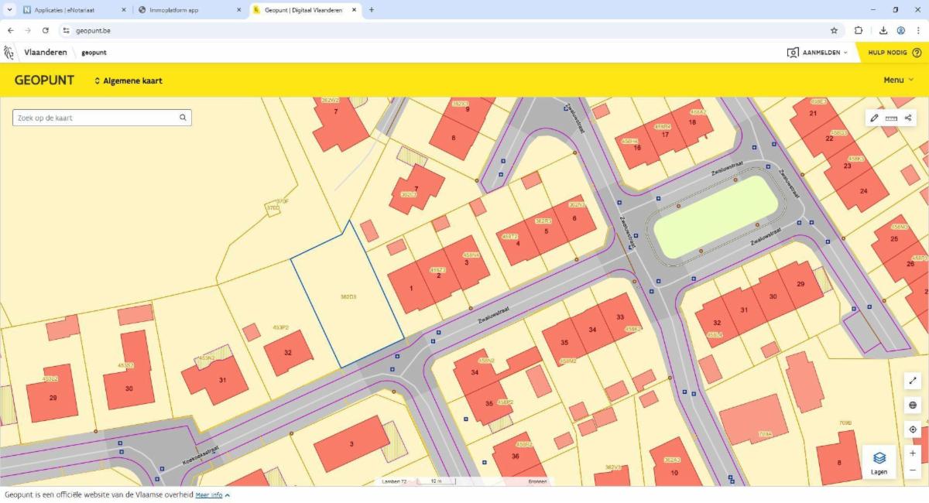This screenshot has width=929, height=503.
Task: Click the Hulp nodig button
Action: (894, 53)
